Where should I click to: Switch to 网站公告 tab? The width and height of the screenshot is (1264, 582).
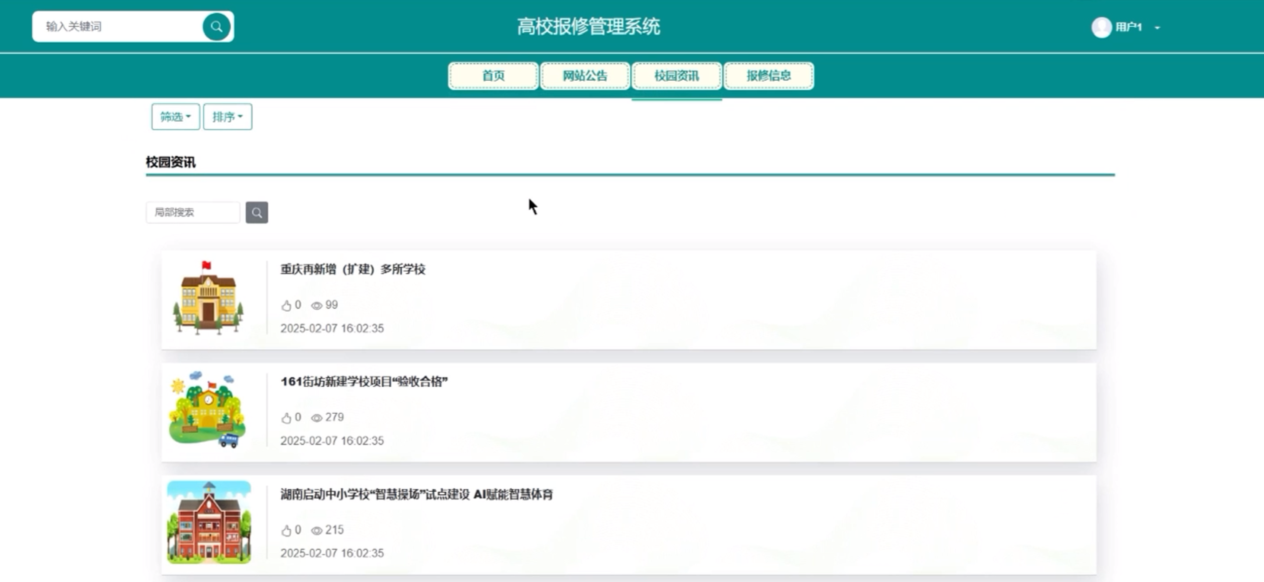point(584,75)
